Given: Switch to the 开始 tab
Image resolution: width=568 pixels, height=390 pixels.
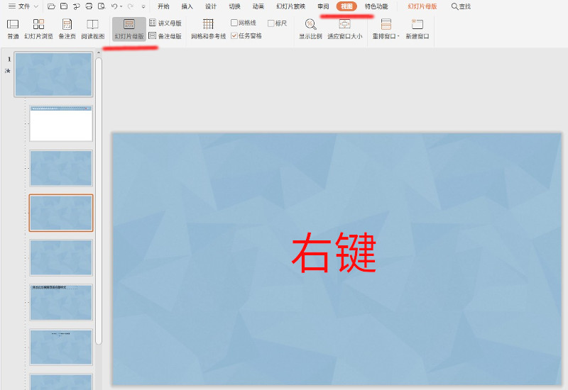Looking at the screenshot, I should pyautogui.click(x=163, y=6).
